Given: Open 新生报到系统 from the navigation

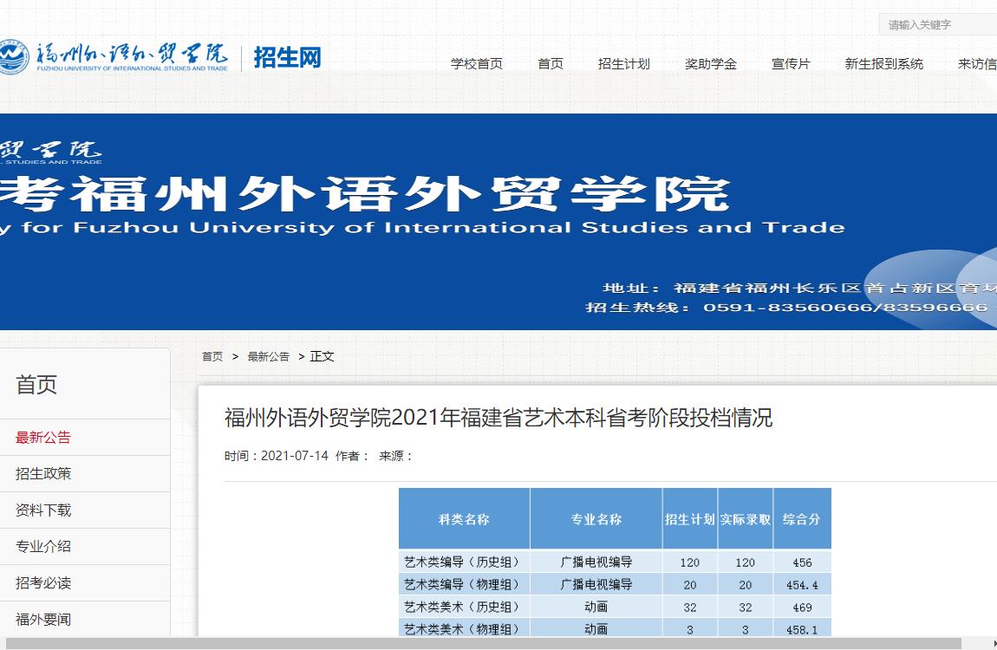Looking at the screenshot, I should pyautogui.click(x=883, y=63).
